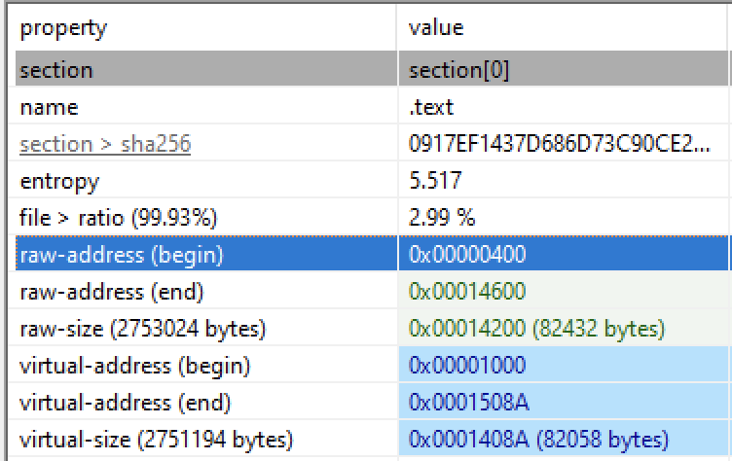Select the 'raw-address (begin)' row label
The width and height of the screenshot is (732, 461).
(122, 255)
